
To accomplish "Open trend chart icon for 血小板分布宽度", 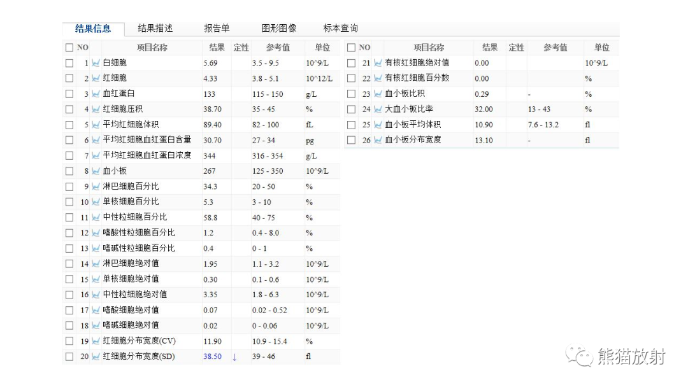I will click(x=378, y=140).
